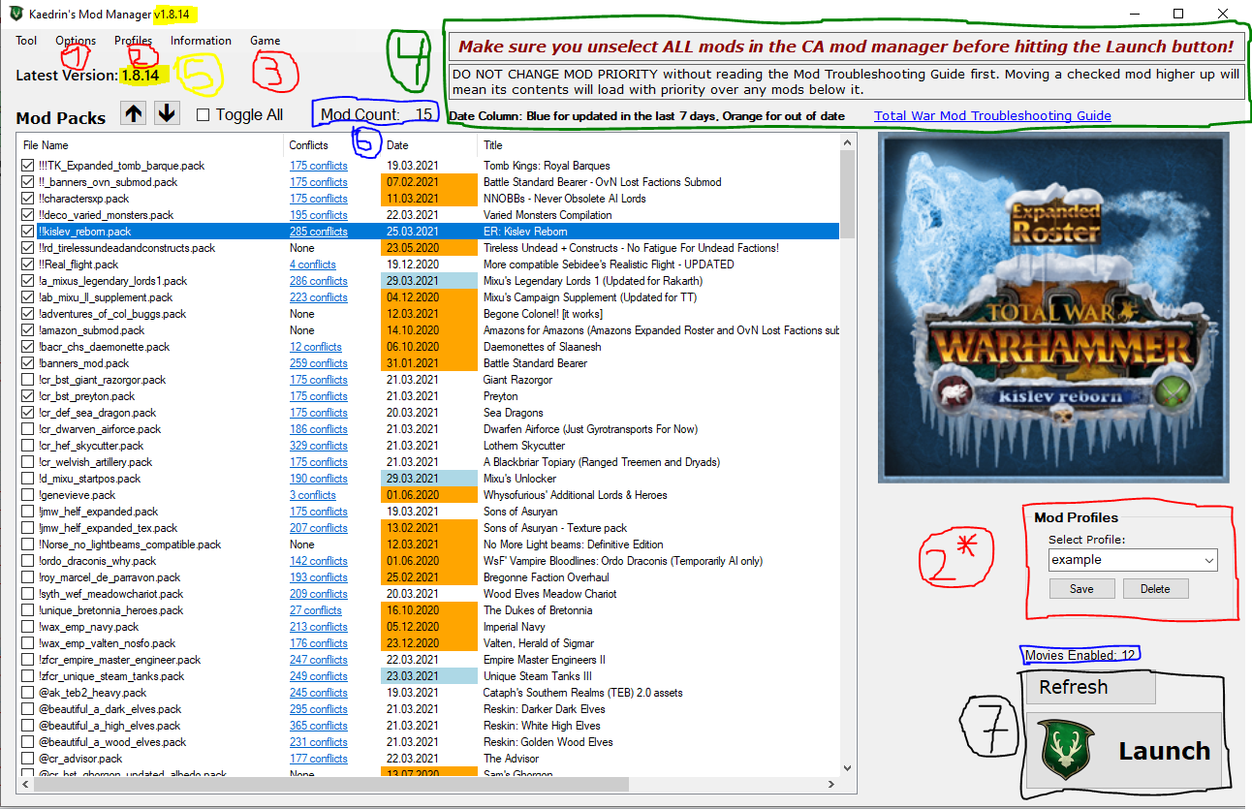Open 12 conflicts link for daemonette pack
The width and height of the screenshot is (1252, 809).
(x=315, y=347)
